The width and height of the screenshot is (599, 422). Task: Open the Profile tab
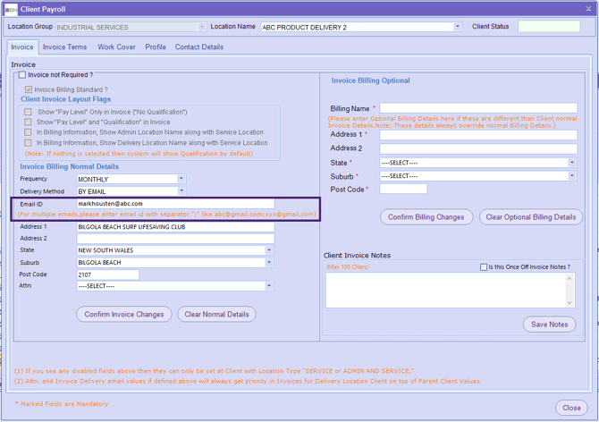(x=156, y=47)
